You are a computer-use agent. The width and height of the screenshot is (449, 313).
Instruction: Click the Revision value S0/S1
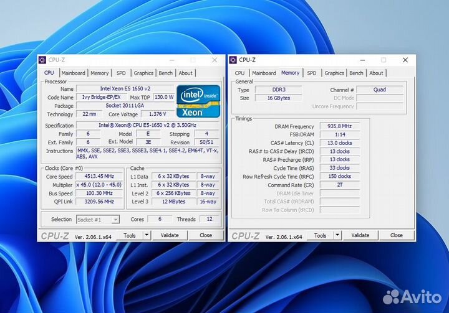point(206,142)
